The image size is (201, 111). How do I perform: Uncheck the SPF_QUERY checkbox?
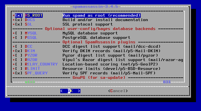tap(19, 73)
